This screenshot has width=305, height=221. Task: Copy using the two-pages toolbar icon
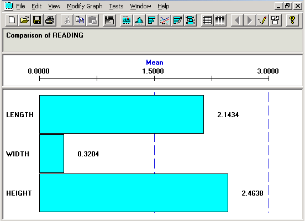[x=80, y=20]
